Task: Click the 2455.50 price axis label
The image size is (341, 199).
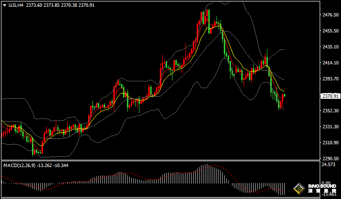Action: click(x=330, y=31)
